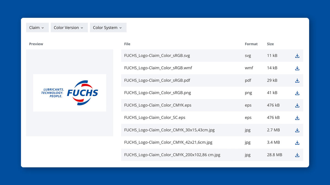Click the Size column header
This screenshot has width=330, height=185.
[x=270, y=44]
